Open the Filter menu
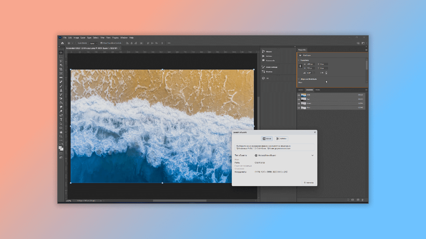Image resolution: width=426 pixels, height=239 pixels. [x=102, y=38]
